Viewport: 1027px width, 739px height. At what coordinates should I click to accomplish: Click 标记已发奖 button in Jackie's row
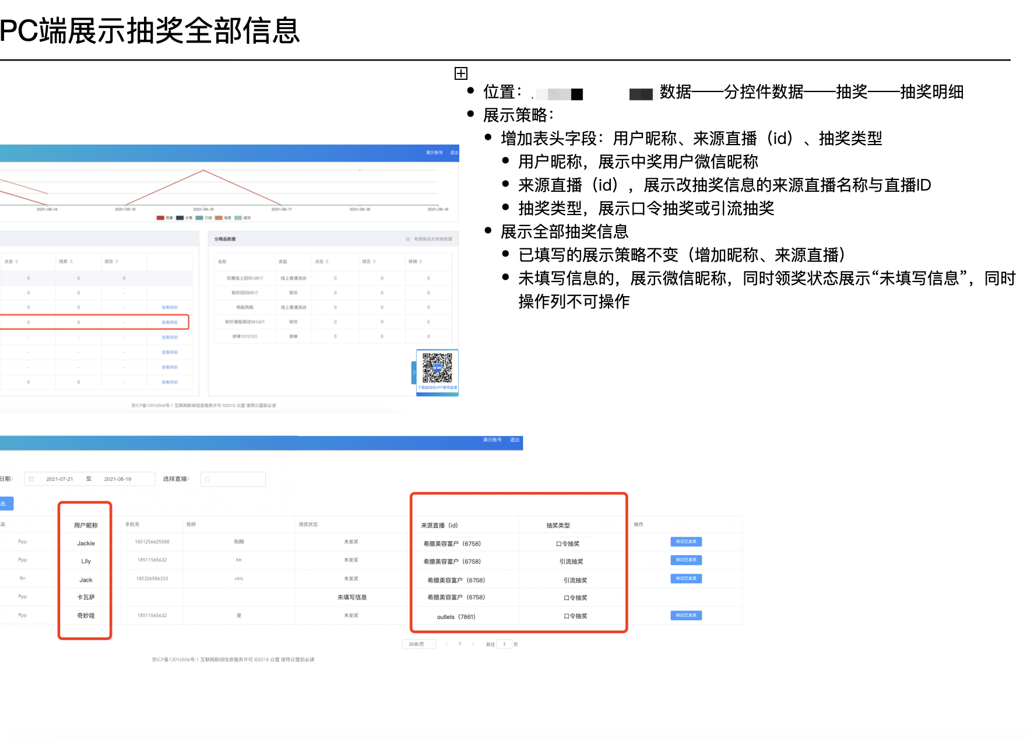point(686,542)
